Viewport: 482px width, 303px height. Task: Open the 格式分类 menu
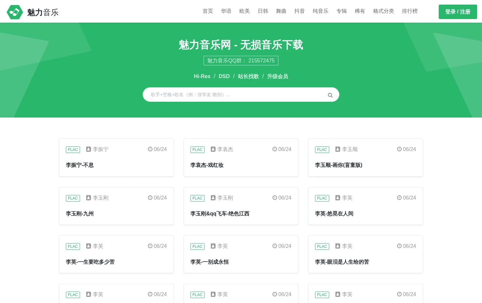pos(384,11)
